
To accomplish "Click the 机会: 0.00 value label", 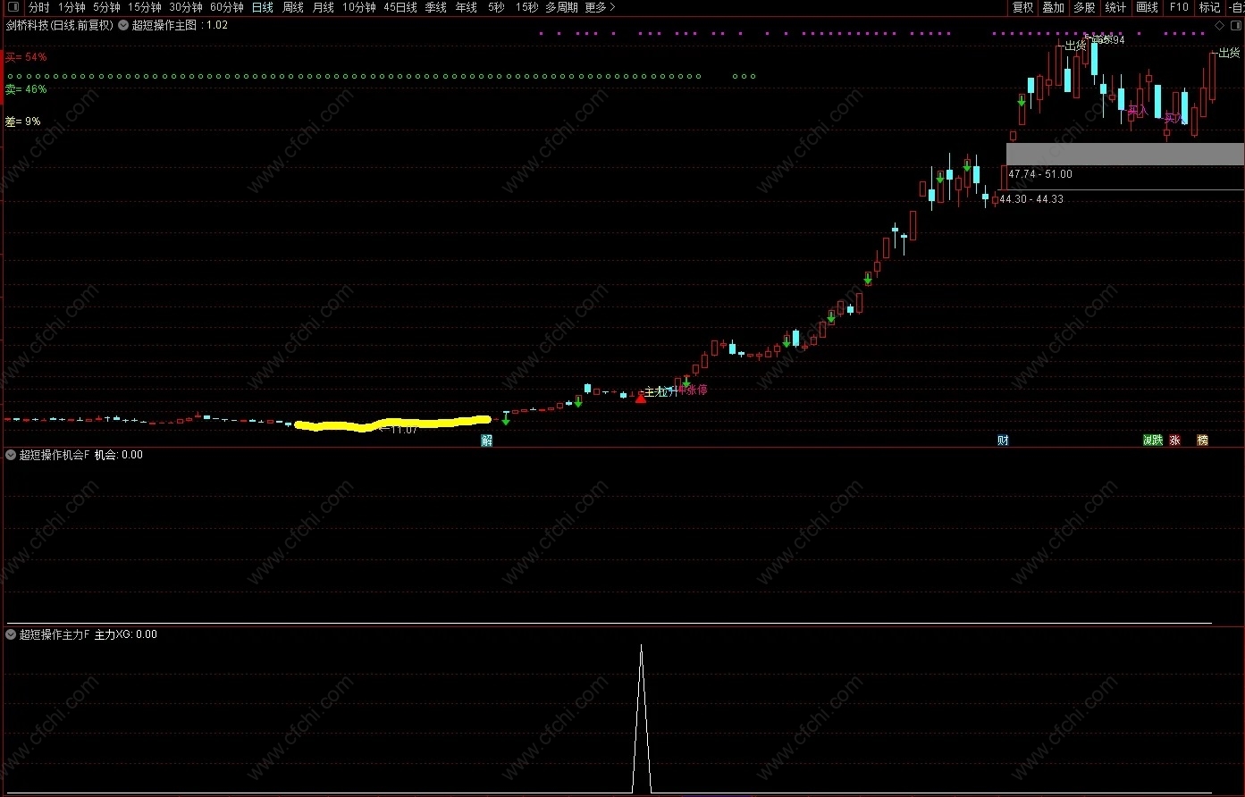I will click(119, 455).
